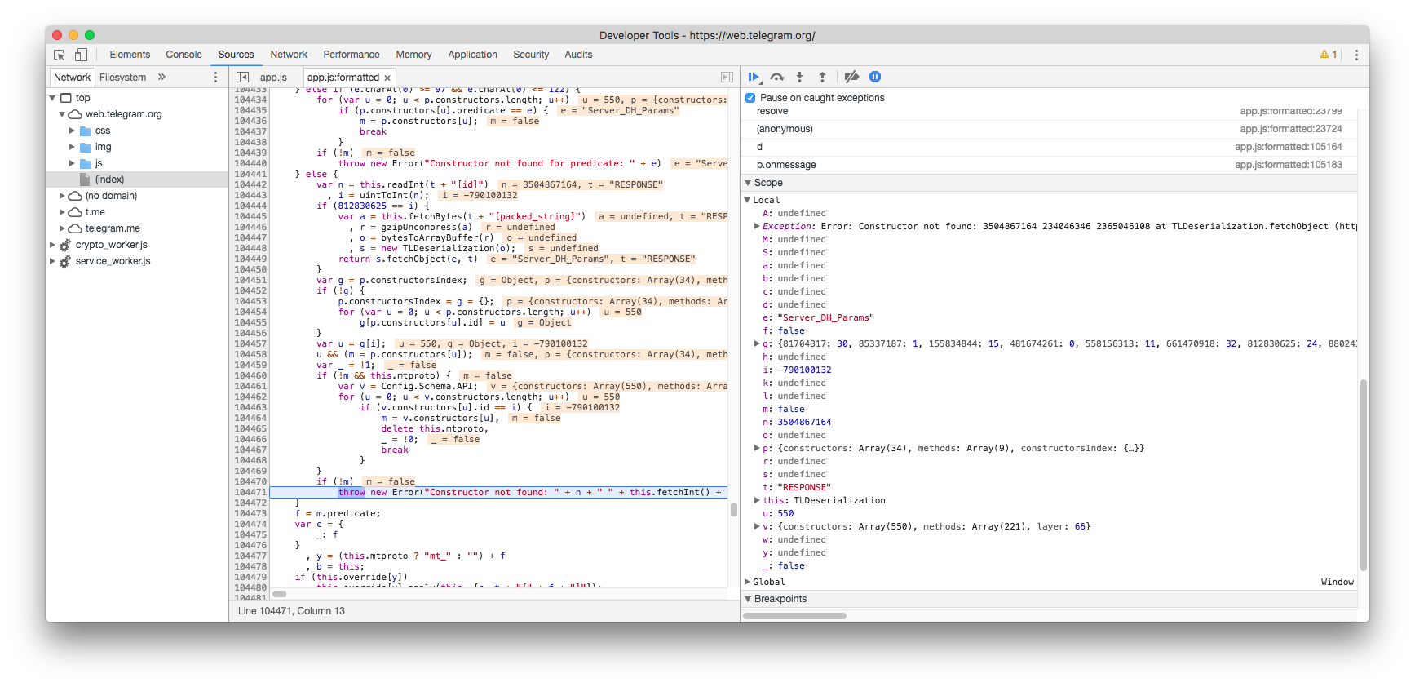1415x687 pixels.
Task: Step over next function call
Action: coord(777,77)
